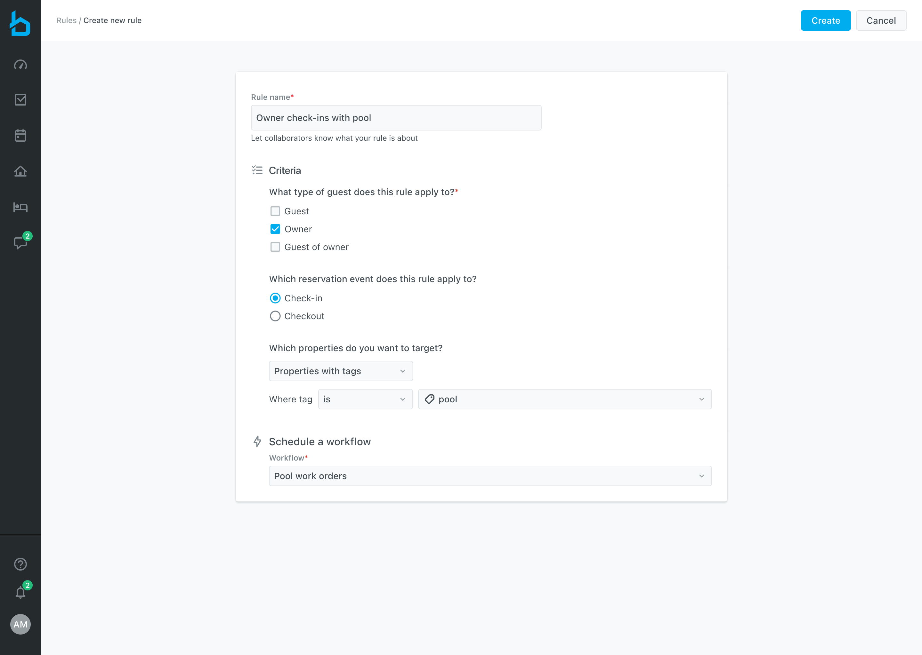Expand the Pool work orders workflow dropdown
This screenshot has width=922, height=655.
pyautogui.click(x=490, y=476)
